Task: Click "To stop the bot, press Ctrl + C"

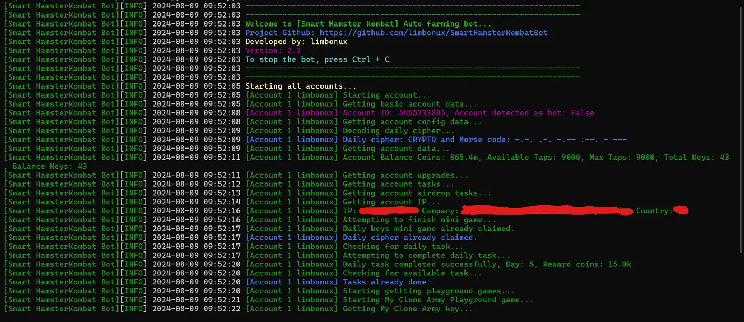Action: click(x=317, y=59)
